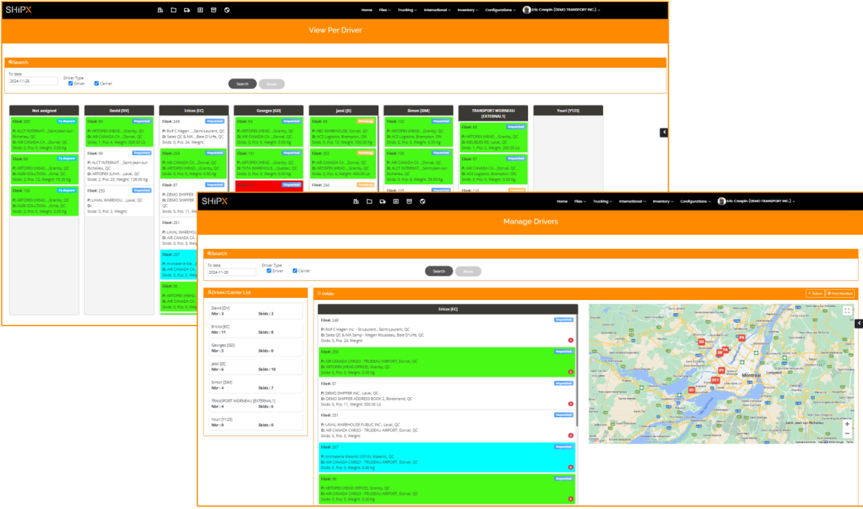Image resolution: width=863 pixels, height=509 pixels.
Task: Open International dropdown in View Per Driver menu
Action: point(437,10)
